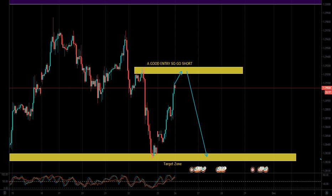This screenshot has height=196, width=332.
Task: Select the short blue upward arrow into entry zone
Action: [x=178, y=78]
